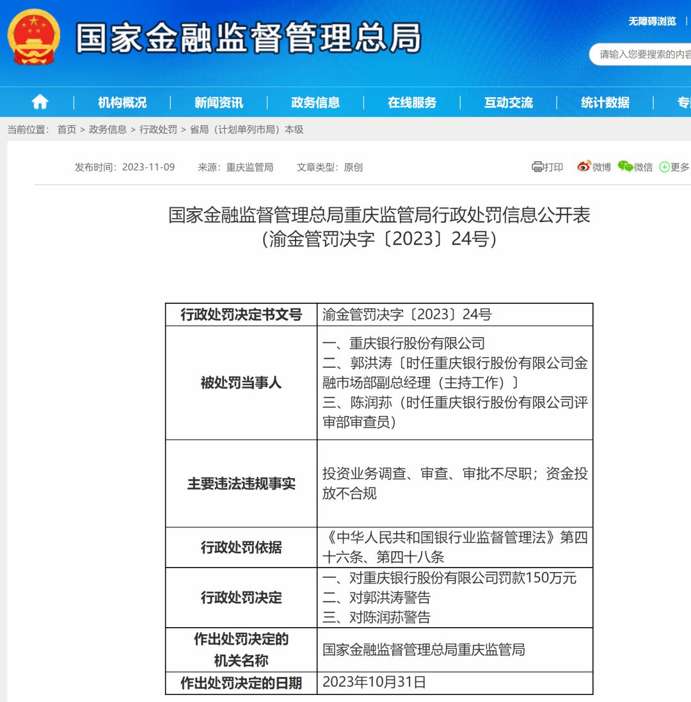Go to the home icon in navigation bar
691x702 pixels.
pos(40,102)
